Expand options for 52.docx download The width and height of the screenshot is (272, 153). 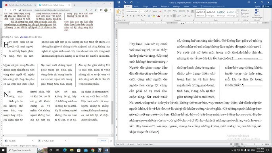[x=33, y=141]
